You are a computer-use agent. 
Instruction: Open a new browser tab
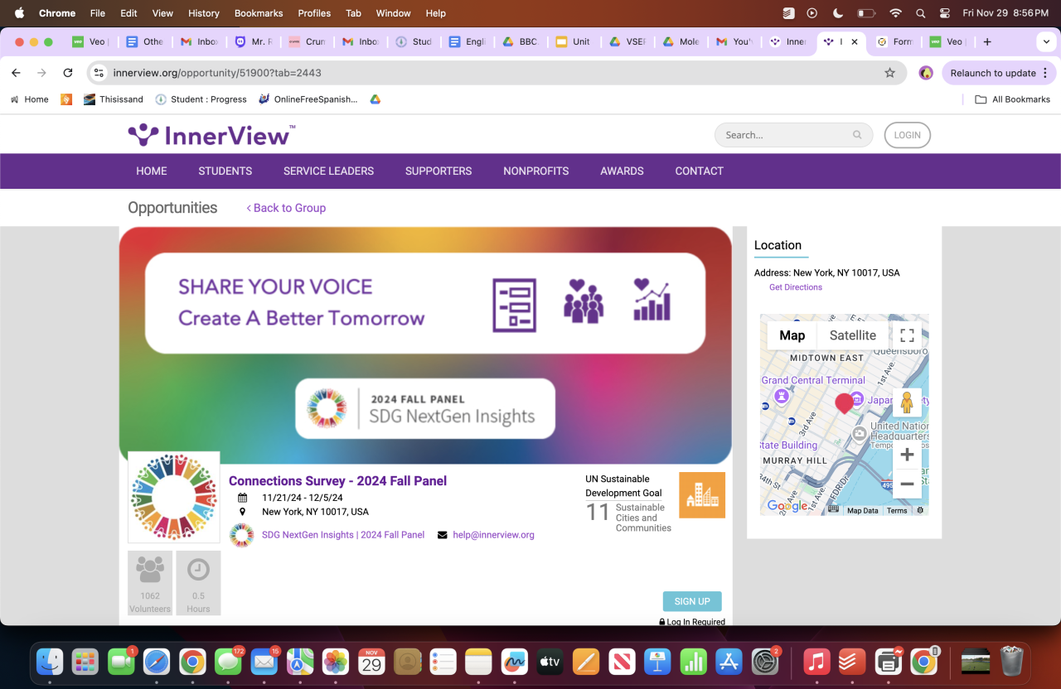[x=987, y=41]
